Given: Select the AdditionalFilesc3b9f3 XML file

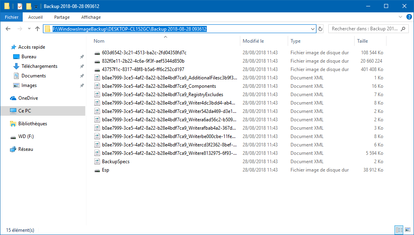Looking at the screenshot, I should (169, 78).
